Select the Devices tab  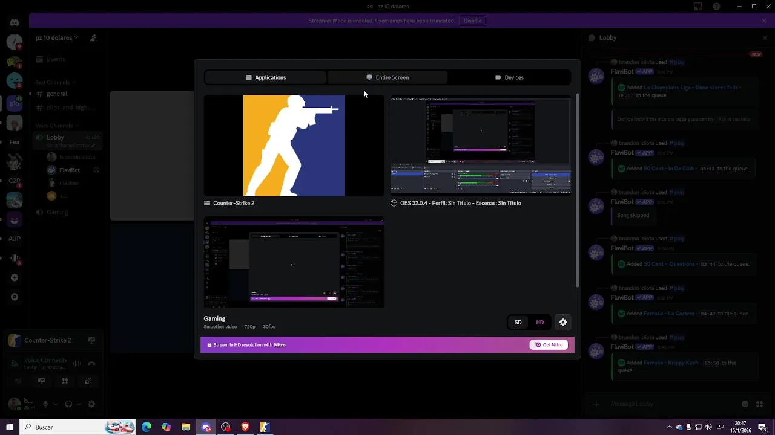(x=509, y=77)
